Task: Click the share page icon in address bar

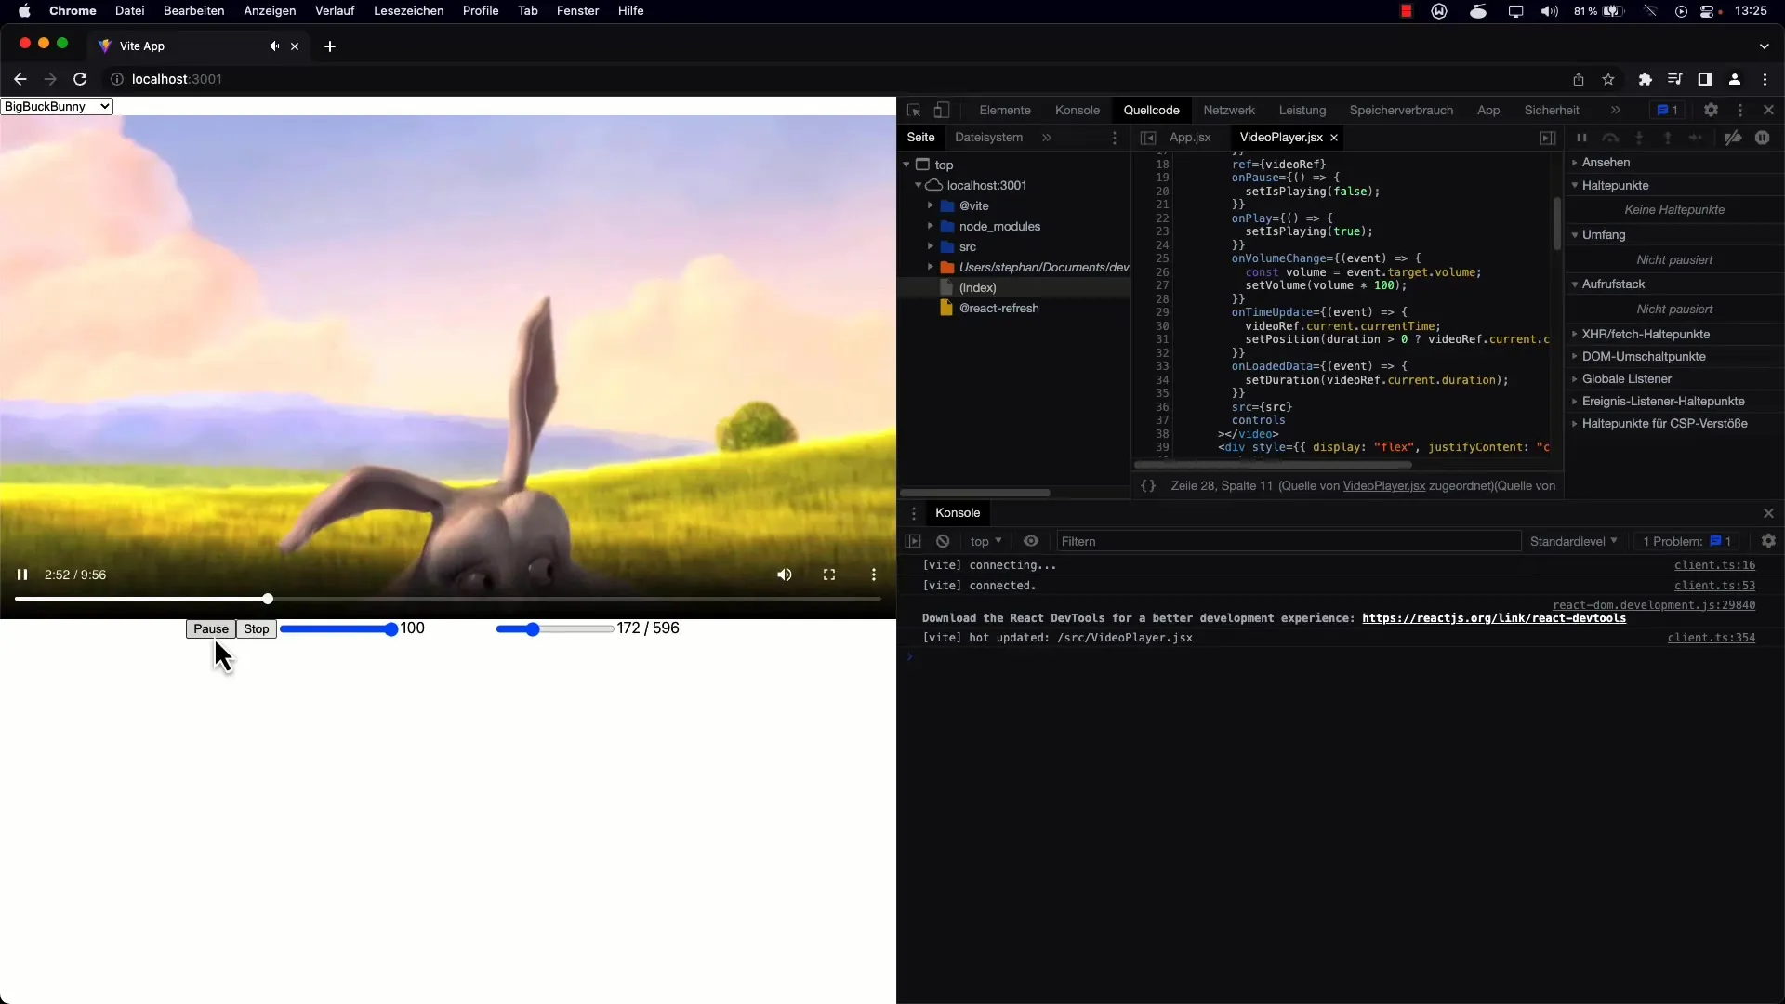Action: (x=1579, y=79)
